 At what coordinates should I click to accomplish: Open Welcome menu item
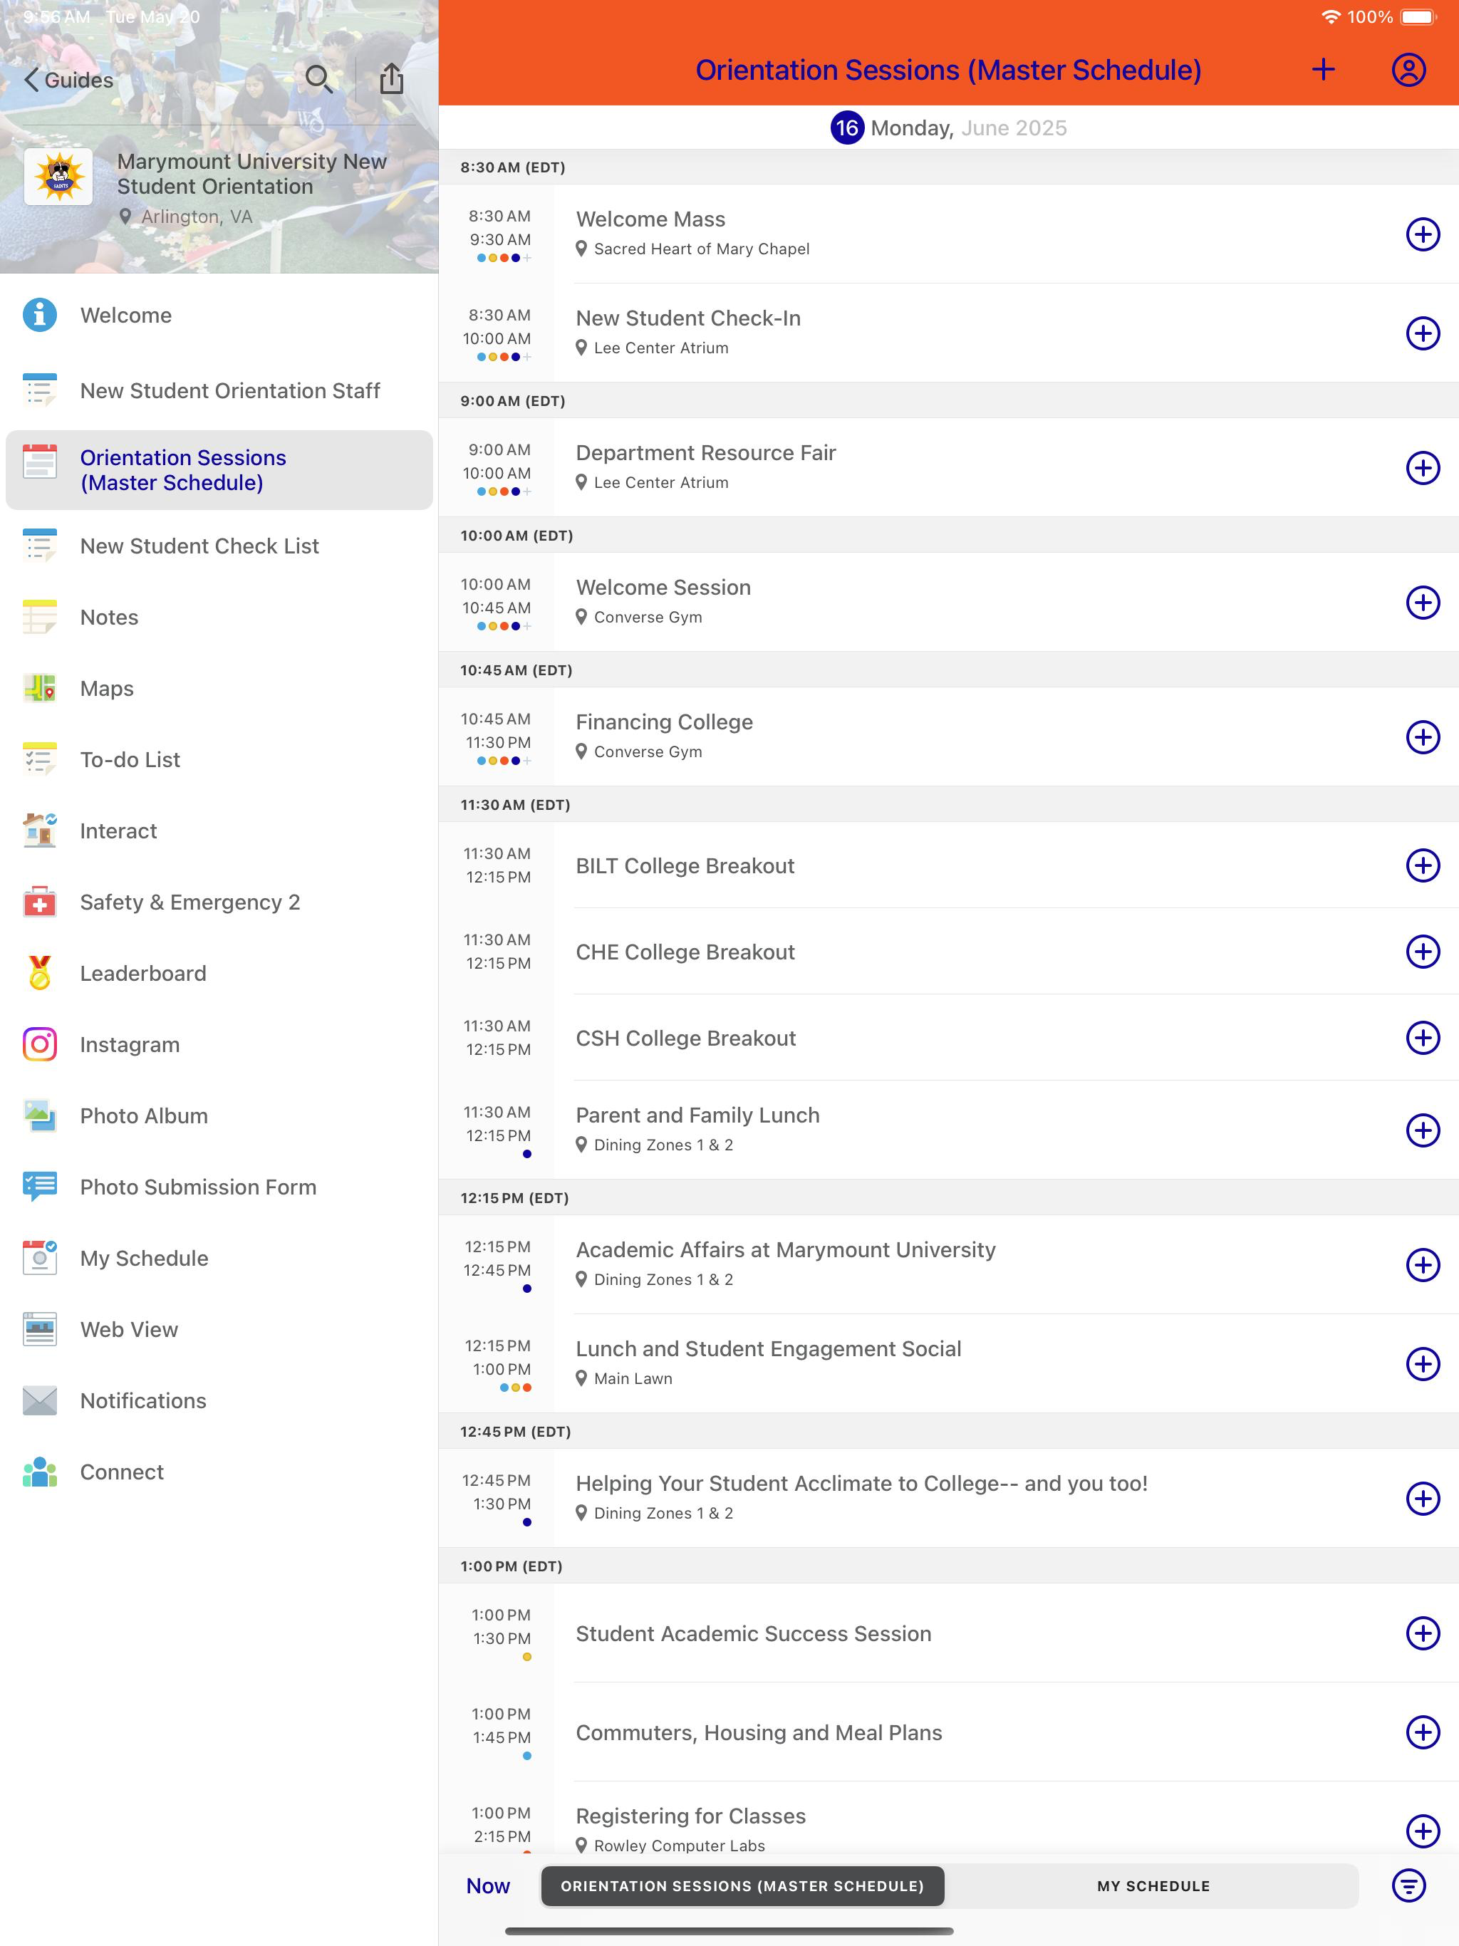pyautogui.click(x=219, y=315)
